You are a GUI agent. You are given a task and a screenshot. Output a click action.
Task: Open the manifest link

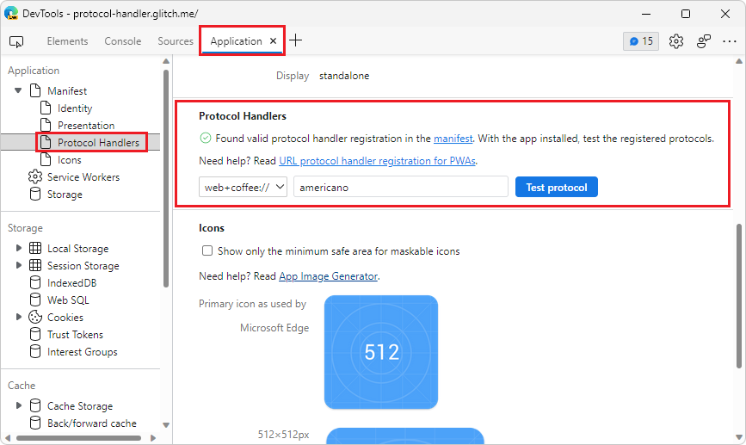[x=453, y=139]
